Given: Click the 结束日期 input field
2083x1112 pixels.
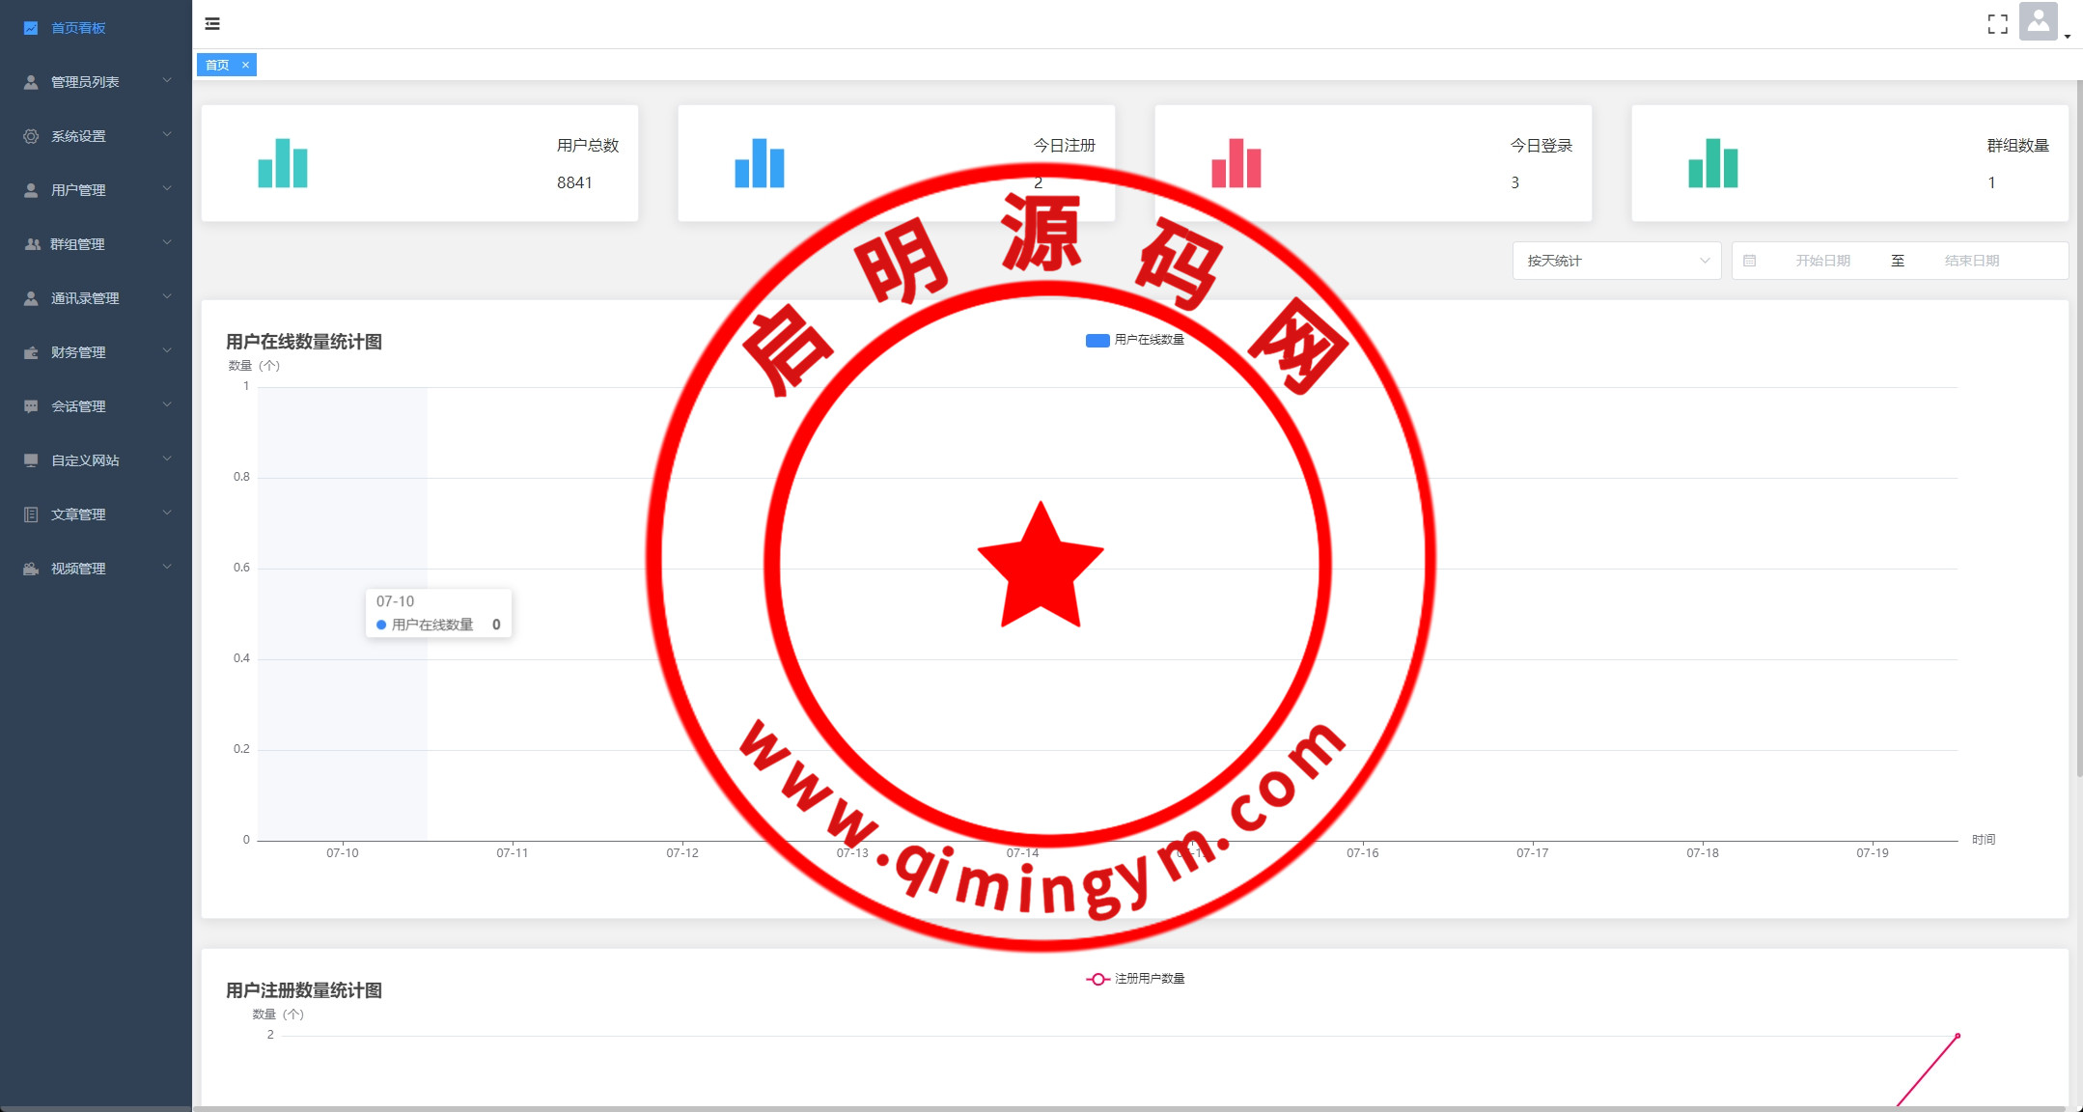Looking at the screenshot, I should (1971, 261).
